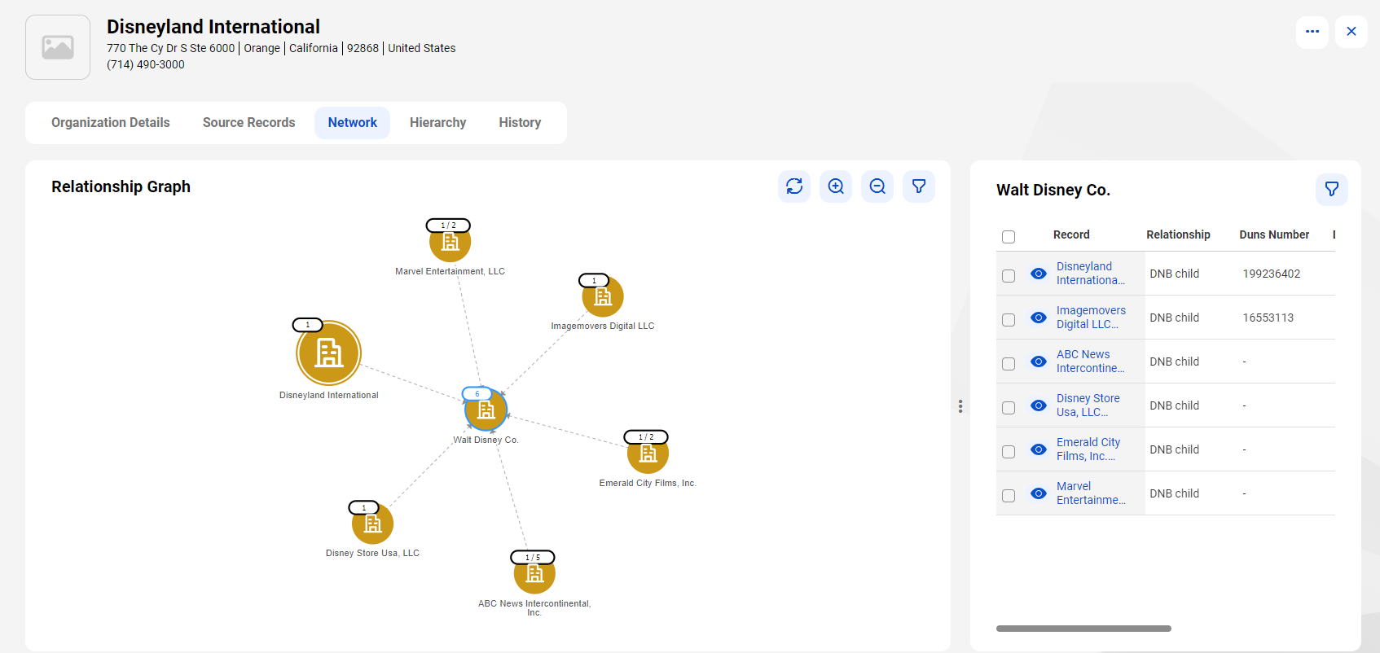
Task: Click the Record column header
Action: point(1071,234)
